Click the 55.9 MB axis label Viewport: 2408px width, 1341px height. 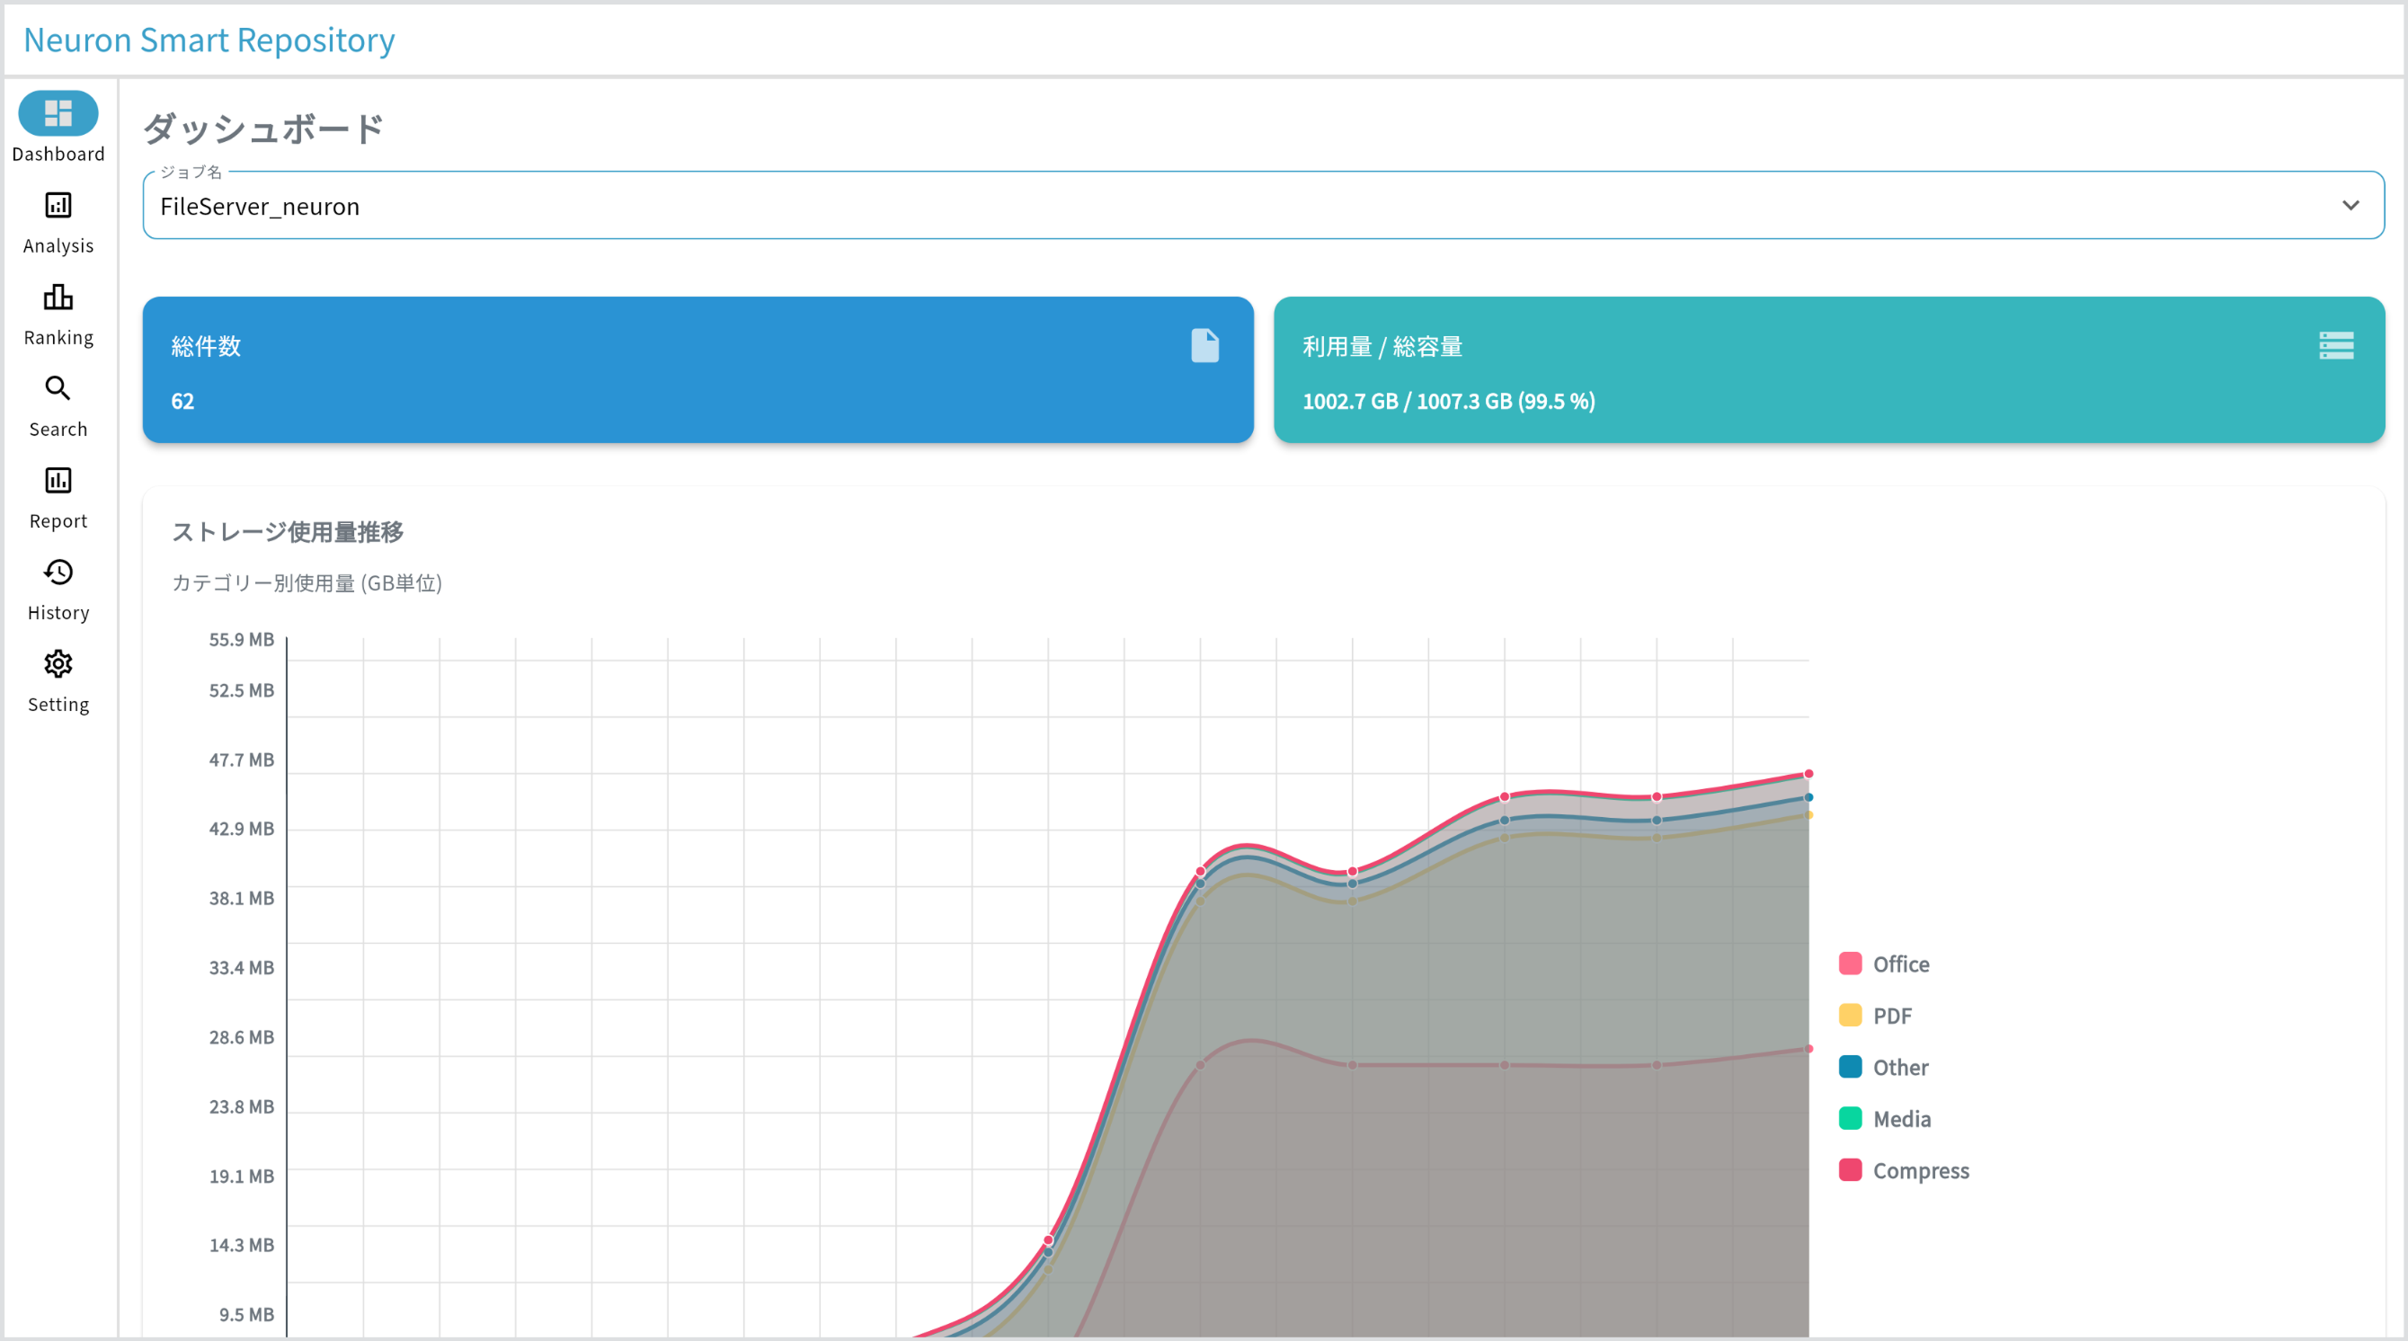click(241, 639)
